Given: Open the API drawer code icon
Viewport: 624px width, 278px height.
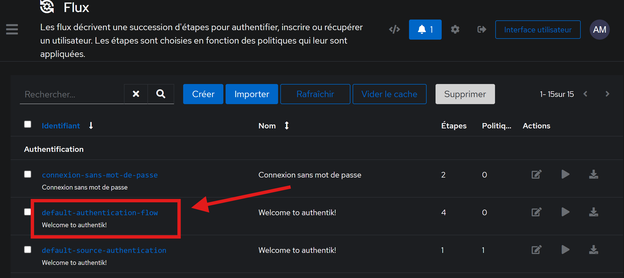Looking at the screenshot, I should coord(395,29).
